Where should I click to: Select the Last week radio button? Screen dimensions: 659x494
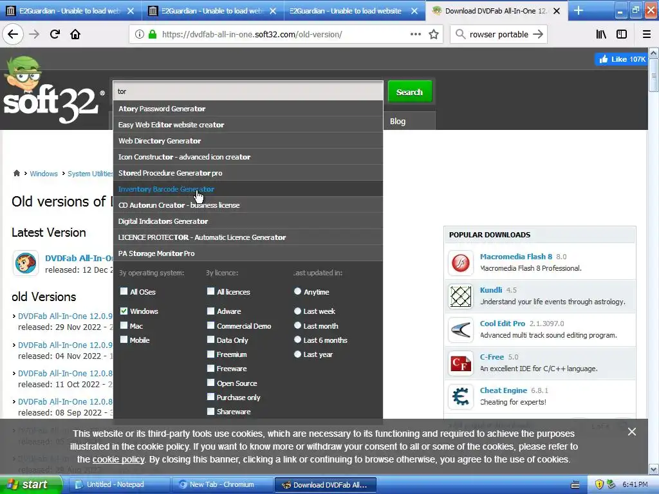coord(297,311)
